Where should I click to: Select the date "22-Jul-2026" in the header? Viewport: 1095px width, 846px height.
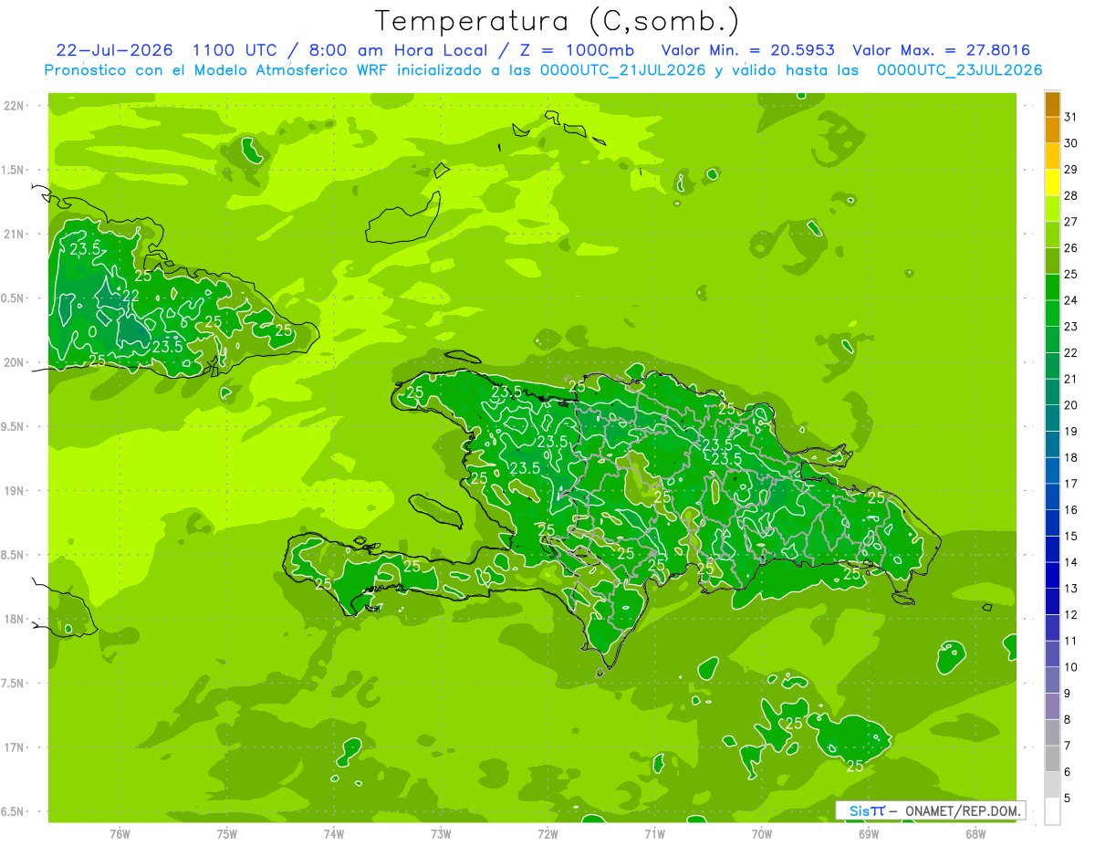[114, 50]
